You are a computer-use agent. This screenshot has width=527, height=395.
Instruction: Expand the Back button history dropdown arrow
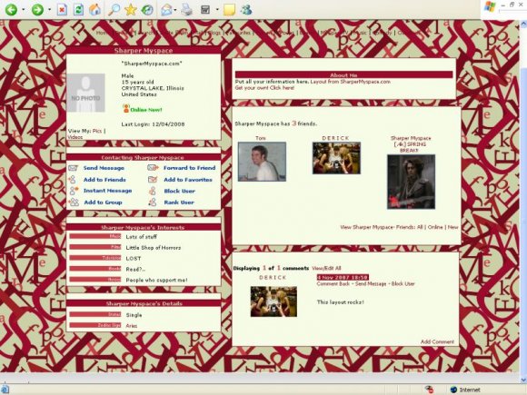[x=24, y=10]
